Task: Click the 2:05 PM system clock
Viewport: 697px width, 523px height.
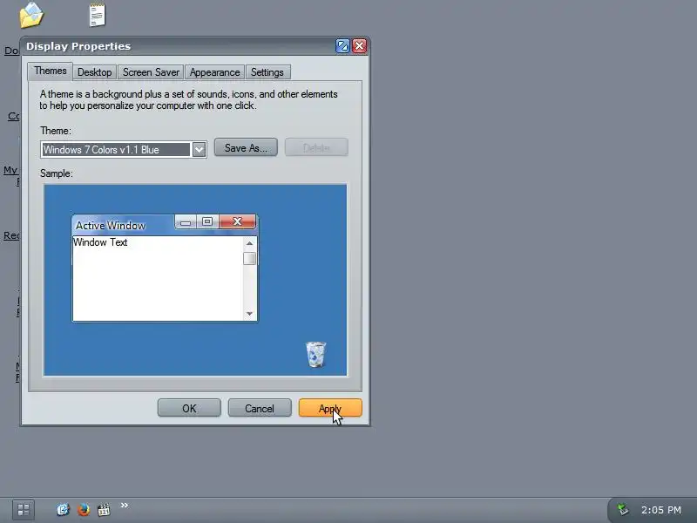Action: click(x=661, y=510)
